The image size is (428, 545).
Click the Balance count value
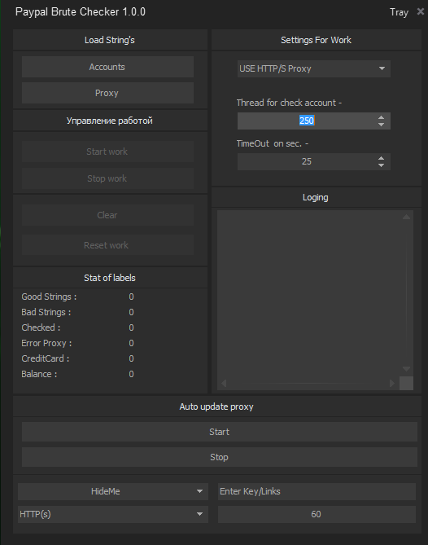tap(131, 374)
